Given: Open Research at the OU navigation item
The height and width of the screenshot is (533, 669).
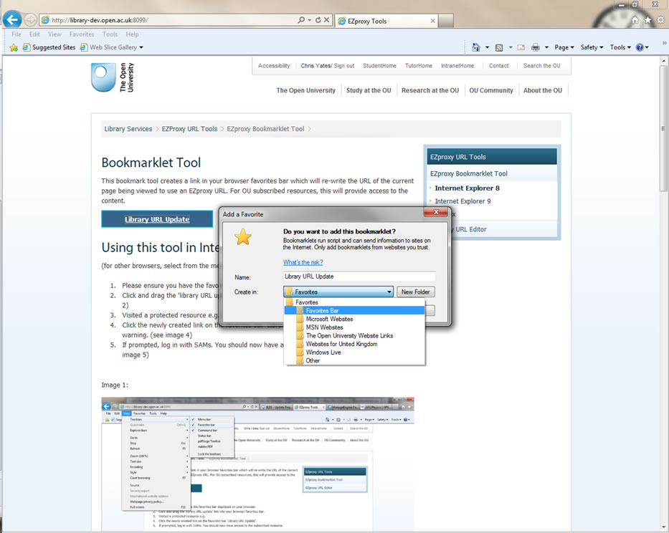Looking at the screenshot, I should pos(430,90).
